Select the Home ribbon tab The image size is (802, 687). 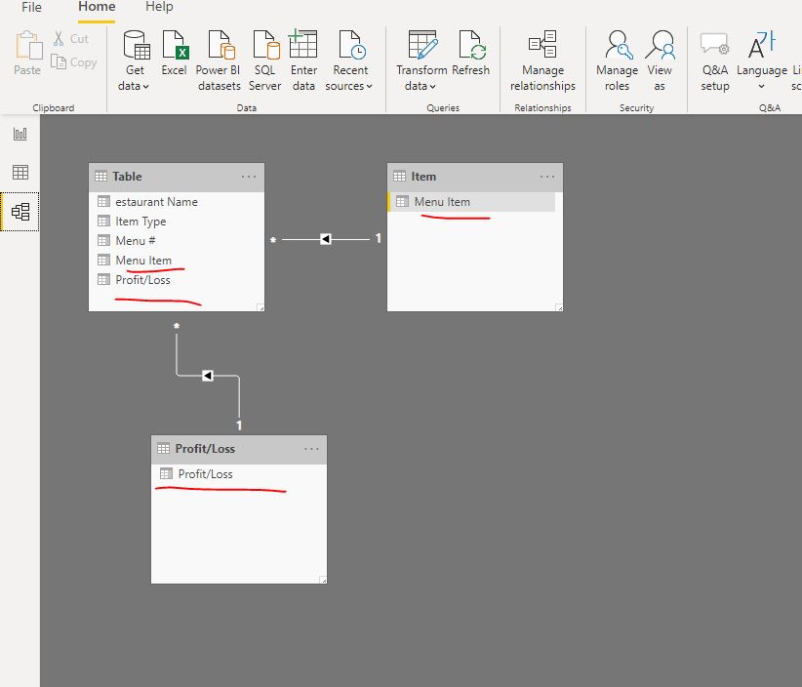97,7
